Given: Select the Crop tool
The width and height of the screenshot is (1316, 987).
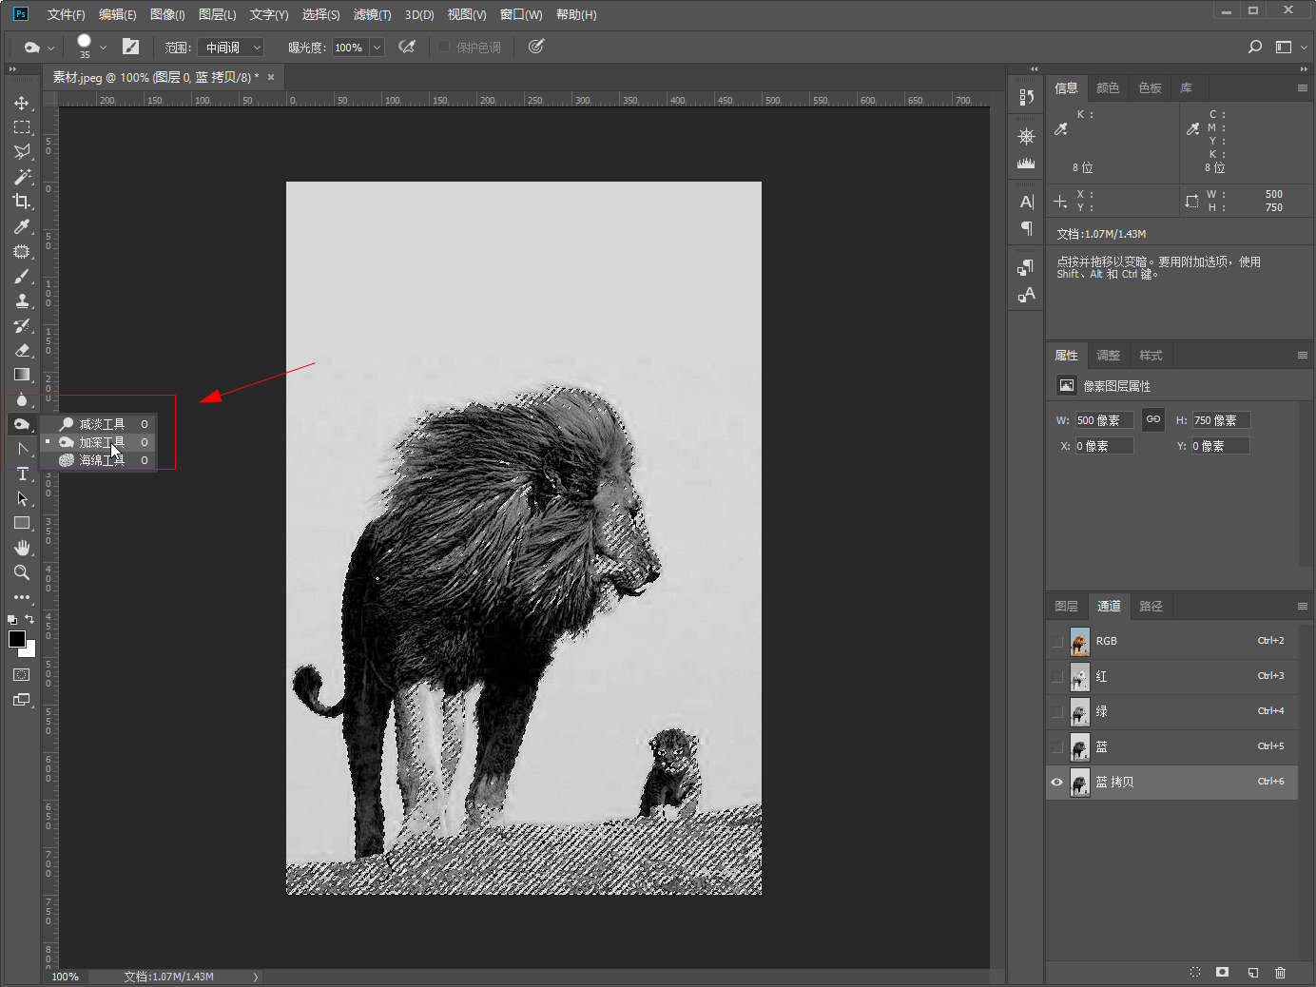Looking at the screenshot, I should pyautogui.click(x=22, y=202).
